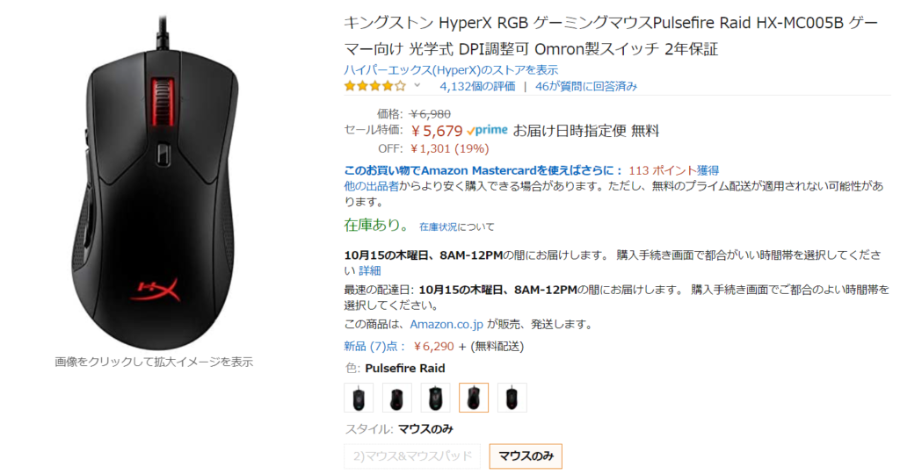Select the first mouse color variant thumbnail
Image resolution: width=900 pixels, height=474 pixels.
point(359,398)
